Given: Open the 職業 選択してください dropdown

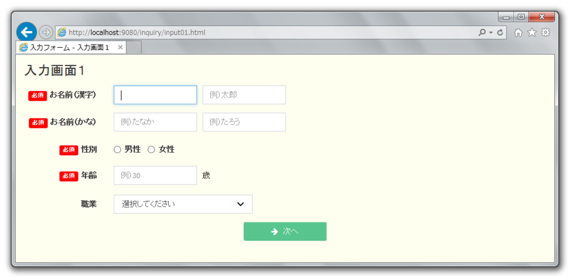Looking at the screenshot, I should [183, 204].
